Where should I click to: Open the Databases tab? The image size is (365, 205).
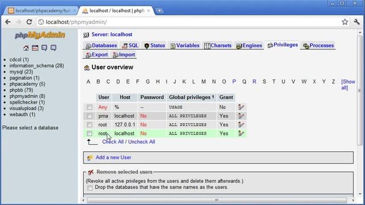point(101,46)
